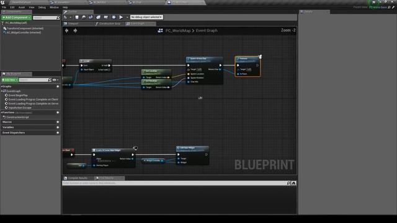Collapse the Functions section arrow

click(x=2, y=113)
